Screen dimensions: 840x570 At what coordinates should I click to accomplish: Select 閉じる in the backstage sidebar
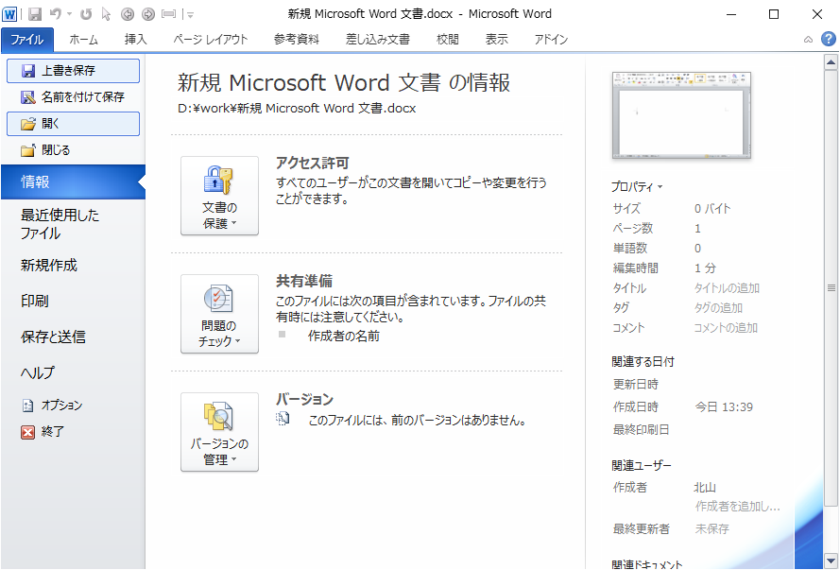[74, 150]
